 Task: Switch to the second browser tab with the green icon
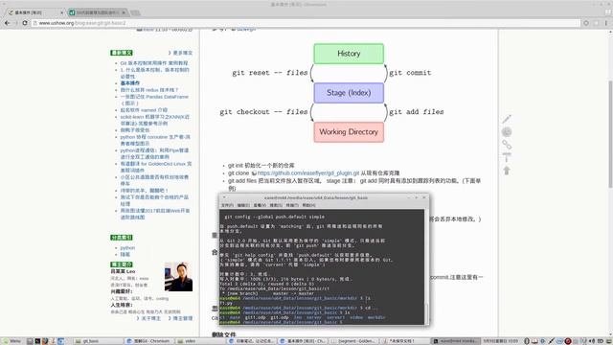(x=98, y=12)
